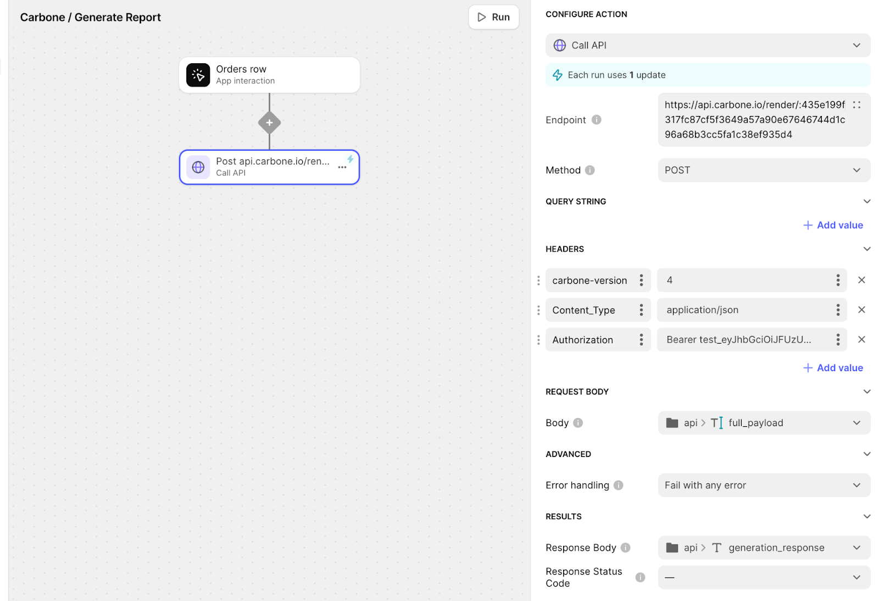Collapse the Query String section
Screen dimensions: 879x601
(x=867, y=201)
